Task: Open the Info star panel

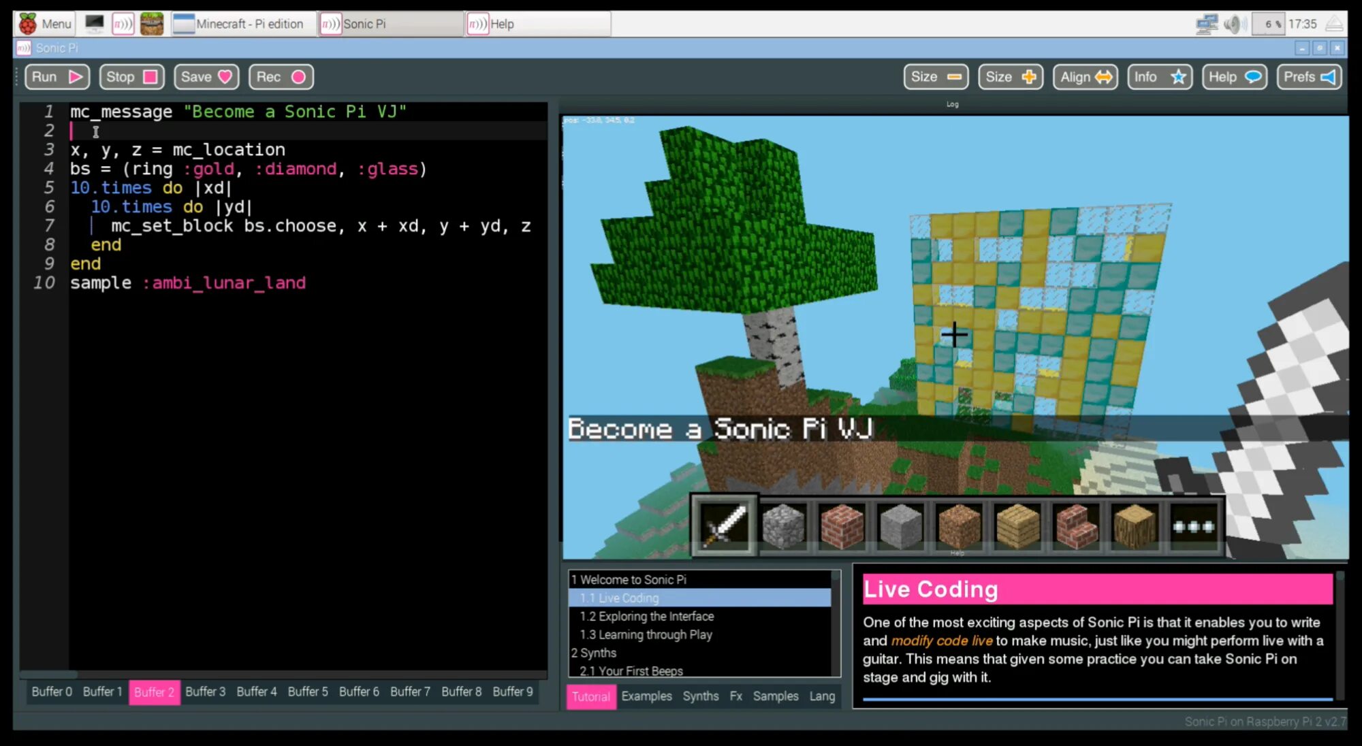Action: click(x=1160, y=77)
